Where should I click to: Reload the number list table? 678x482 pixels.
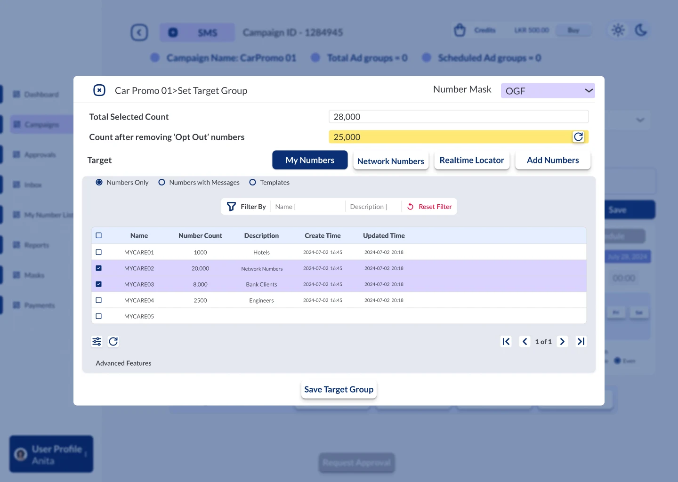coord(113,342)
